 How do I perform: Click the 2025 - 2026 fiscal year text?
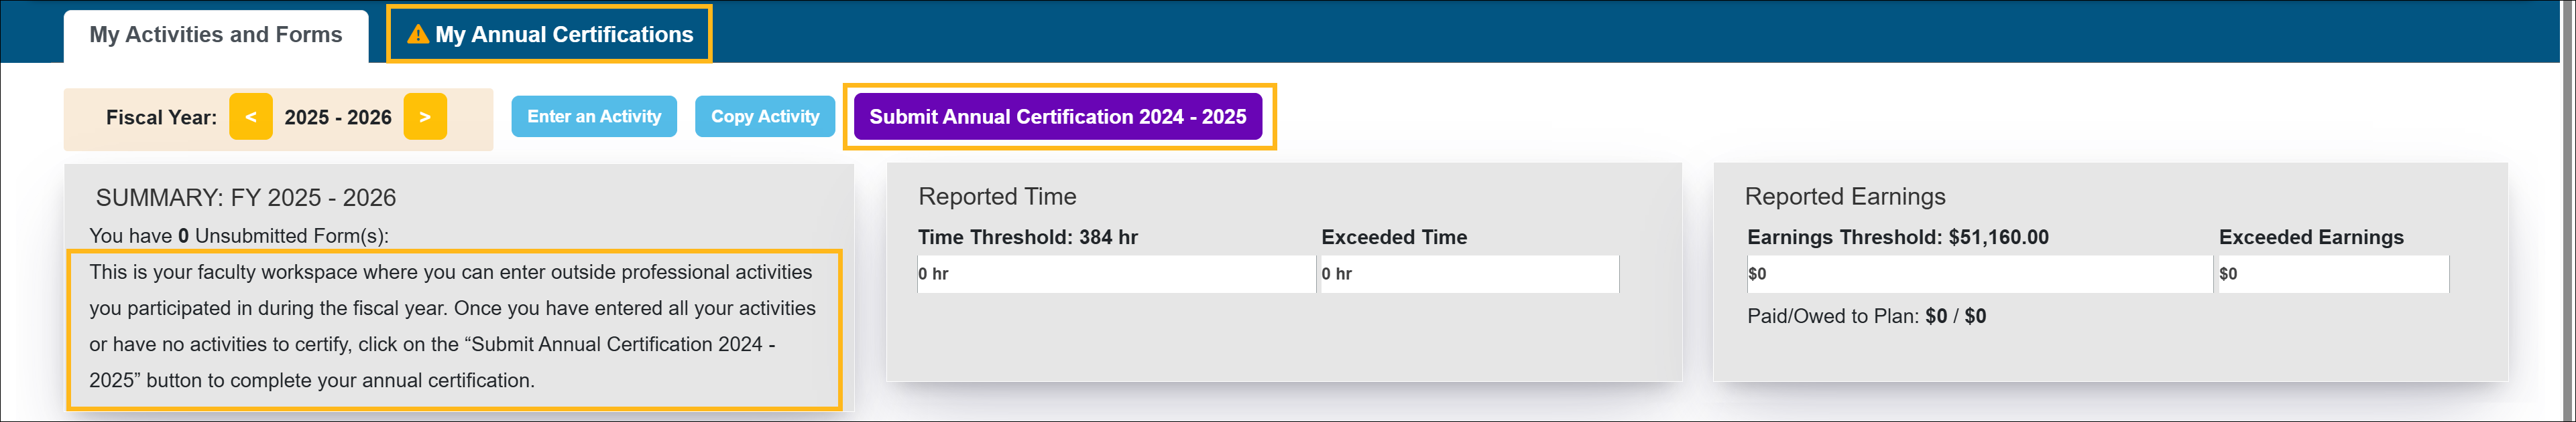coord(338,118)
